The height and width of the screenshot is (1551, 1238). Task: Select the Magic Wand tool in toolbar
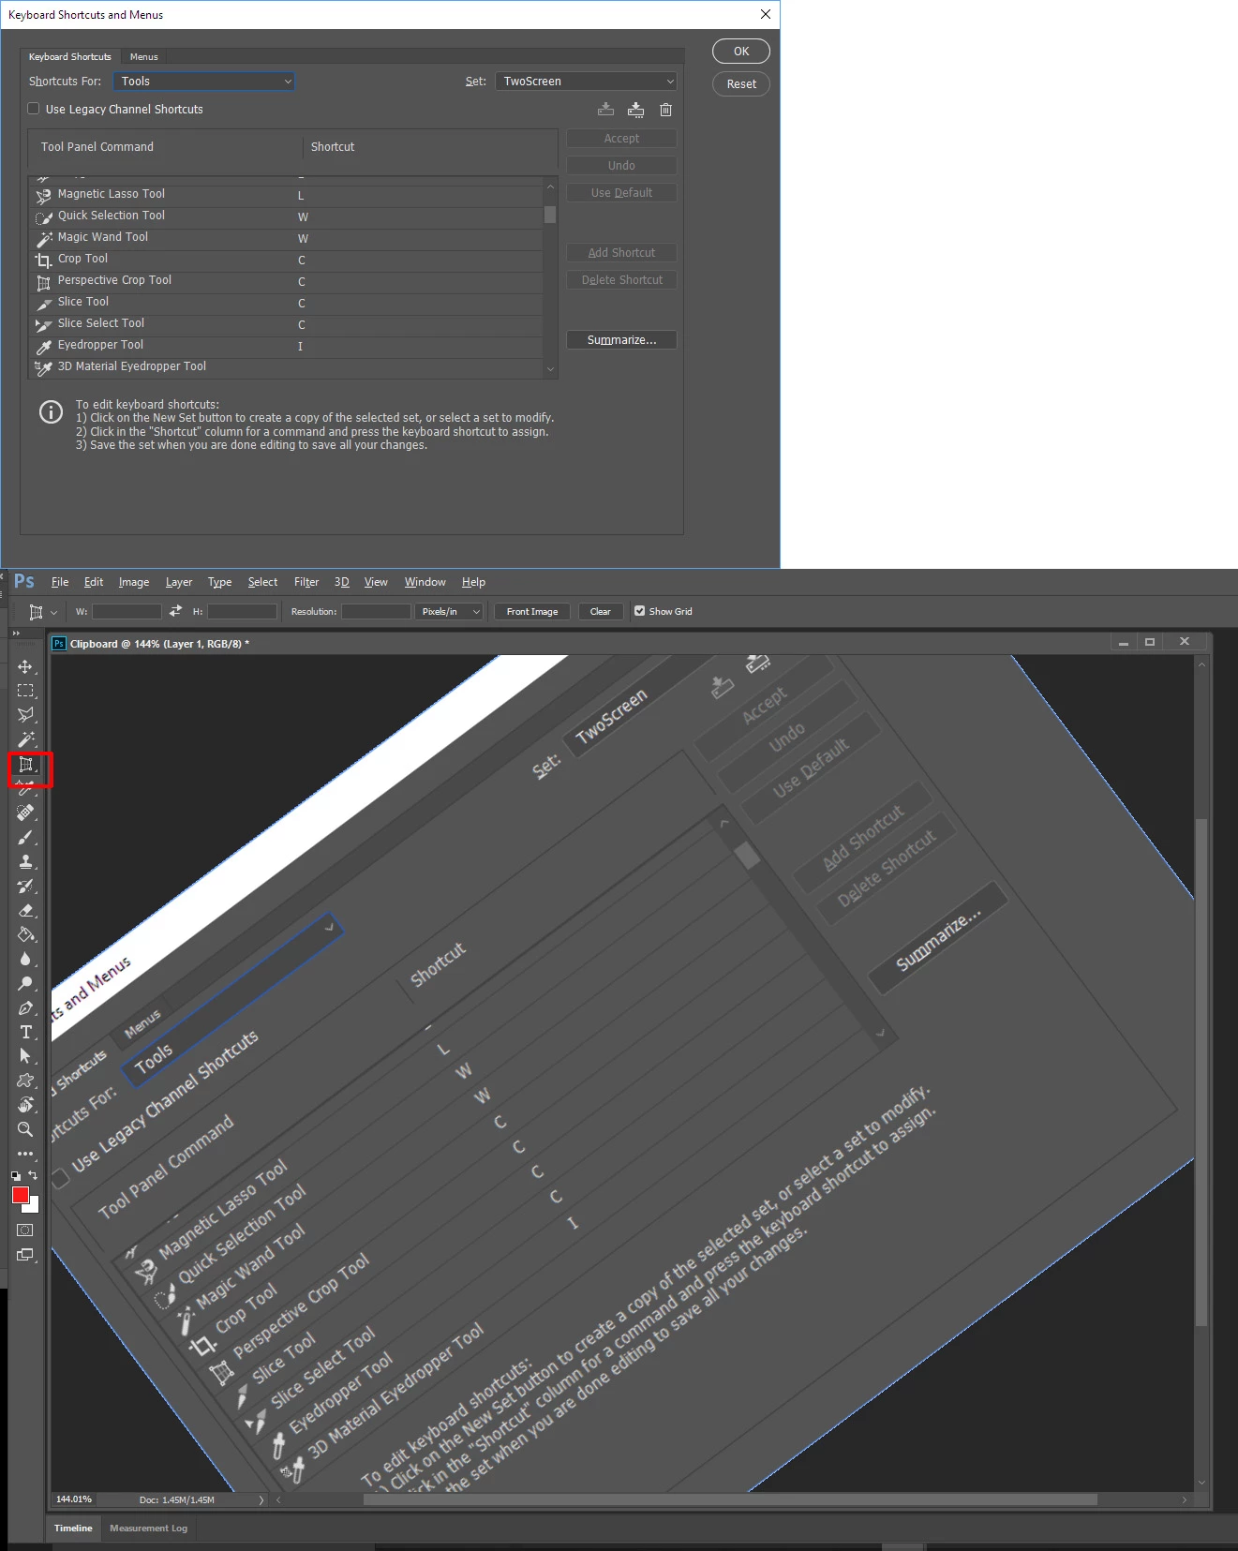coord(25,740)
